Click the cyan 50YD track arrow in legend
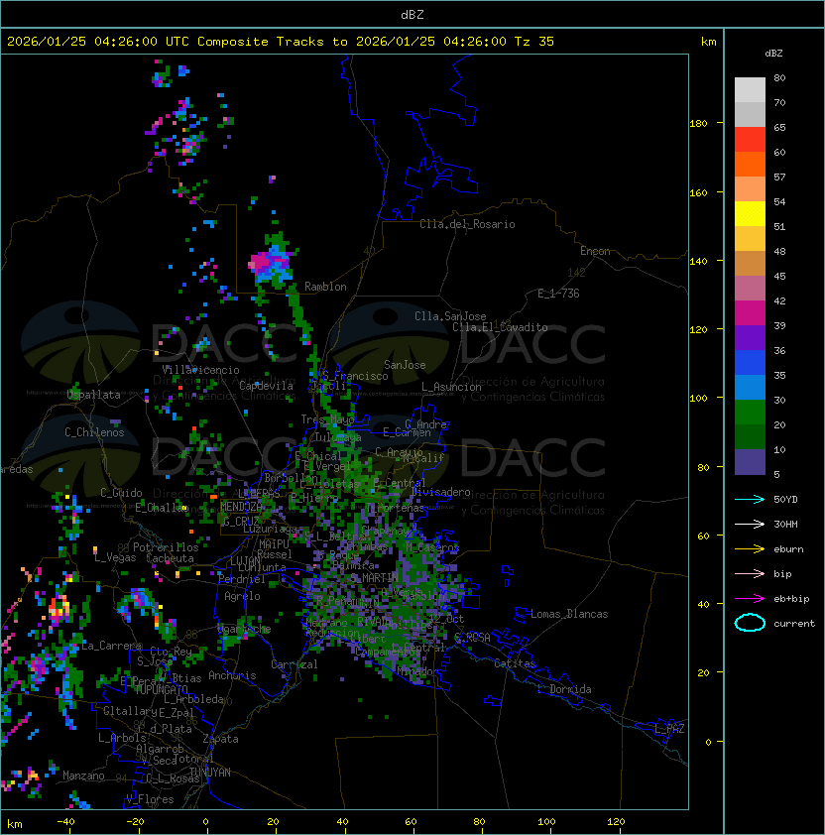The height and width of the screenshot is (835, 825). click(x=750, y=500)
